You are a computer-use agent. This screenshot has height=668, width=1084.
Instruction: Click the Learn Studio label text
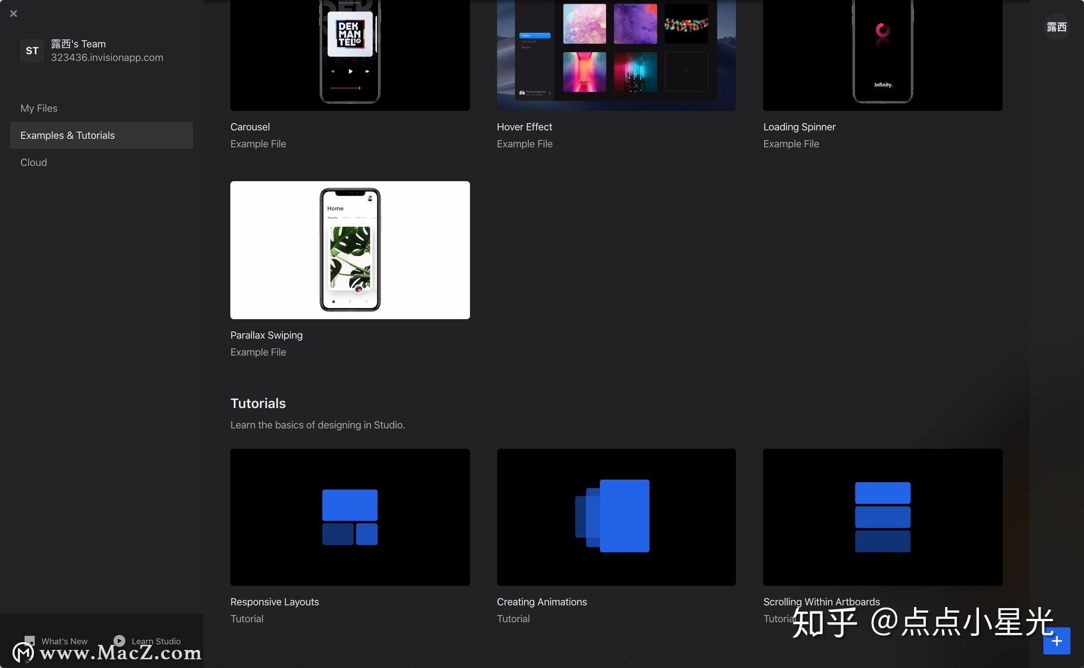(x=155, y=641)
